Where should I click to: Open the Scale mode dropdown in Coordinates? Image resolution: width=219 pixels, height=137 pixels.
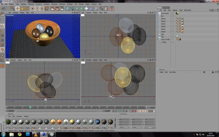click(x=137, y=128)
